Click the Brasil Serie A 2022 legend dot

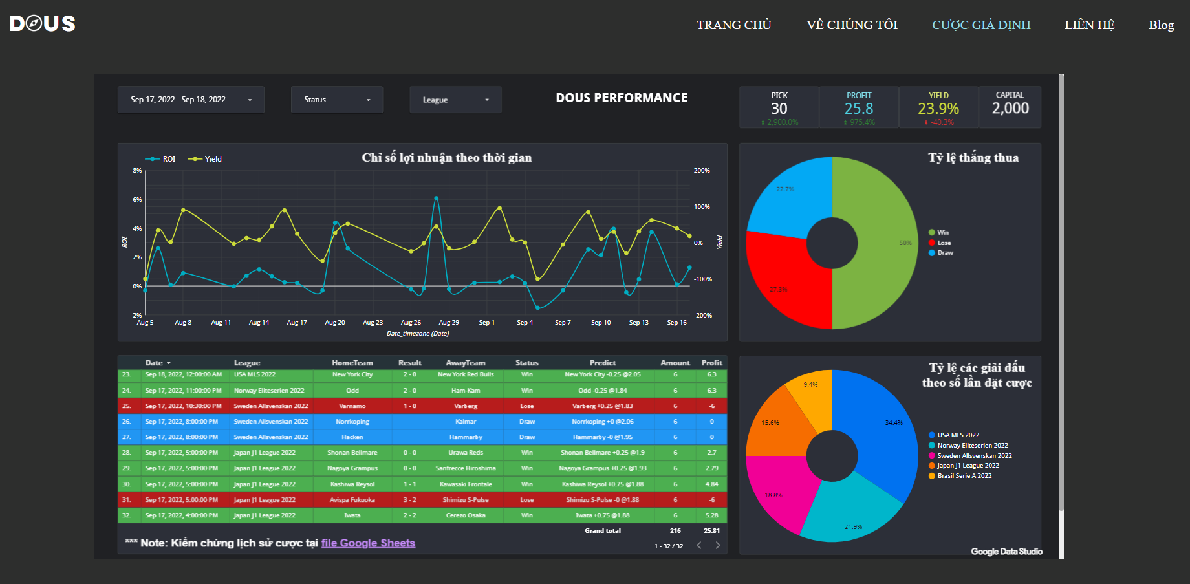tap(932, 475)
